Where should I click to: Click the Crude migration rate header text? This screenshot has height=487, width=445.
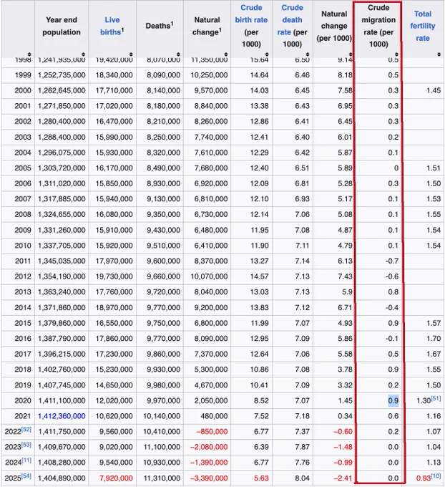point(378,26)
